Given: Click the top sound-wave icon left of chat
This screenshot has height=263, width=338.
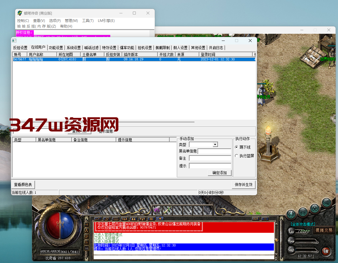Looking at the screenshot, I should tap(87, 224).
